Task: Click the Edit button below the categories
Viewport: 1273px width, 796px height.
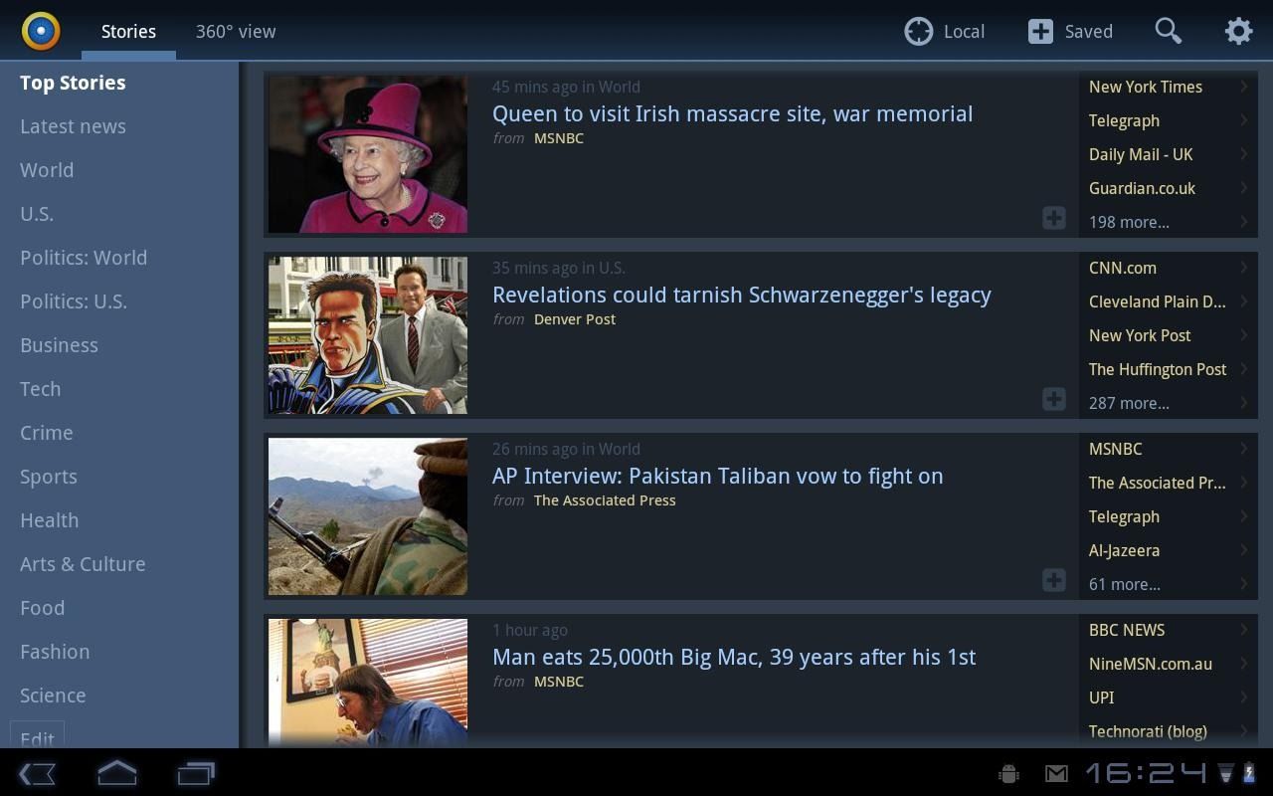Action: pos(37,738)
